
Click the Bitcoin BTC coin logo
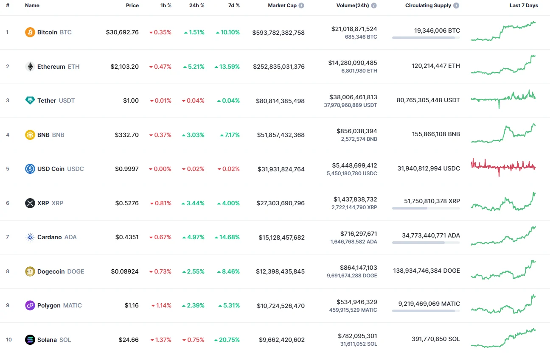29,32
